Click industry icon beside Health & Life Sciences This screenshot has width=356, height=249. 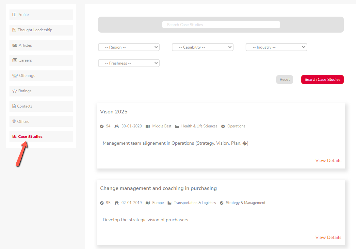tap(177, 126)
